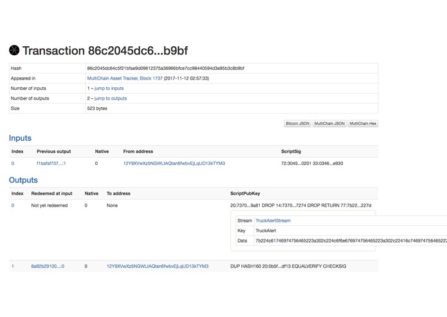Click the Appeared in row label
This screenshot has width=447, height=317.
click(23, 78)
